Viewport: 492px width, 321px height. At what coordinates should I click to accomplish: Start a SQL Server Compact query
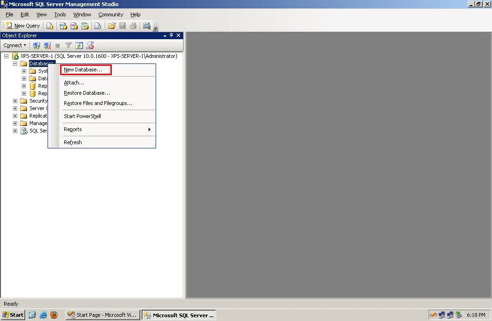[x=98, y=26]
